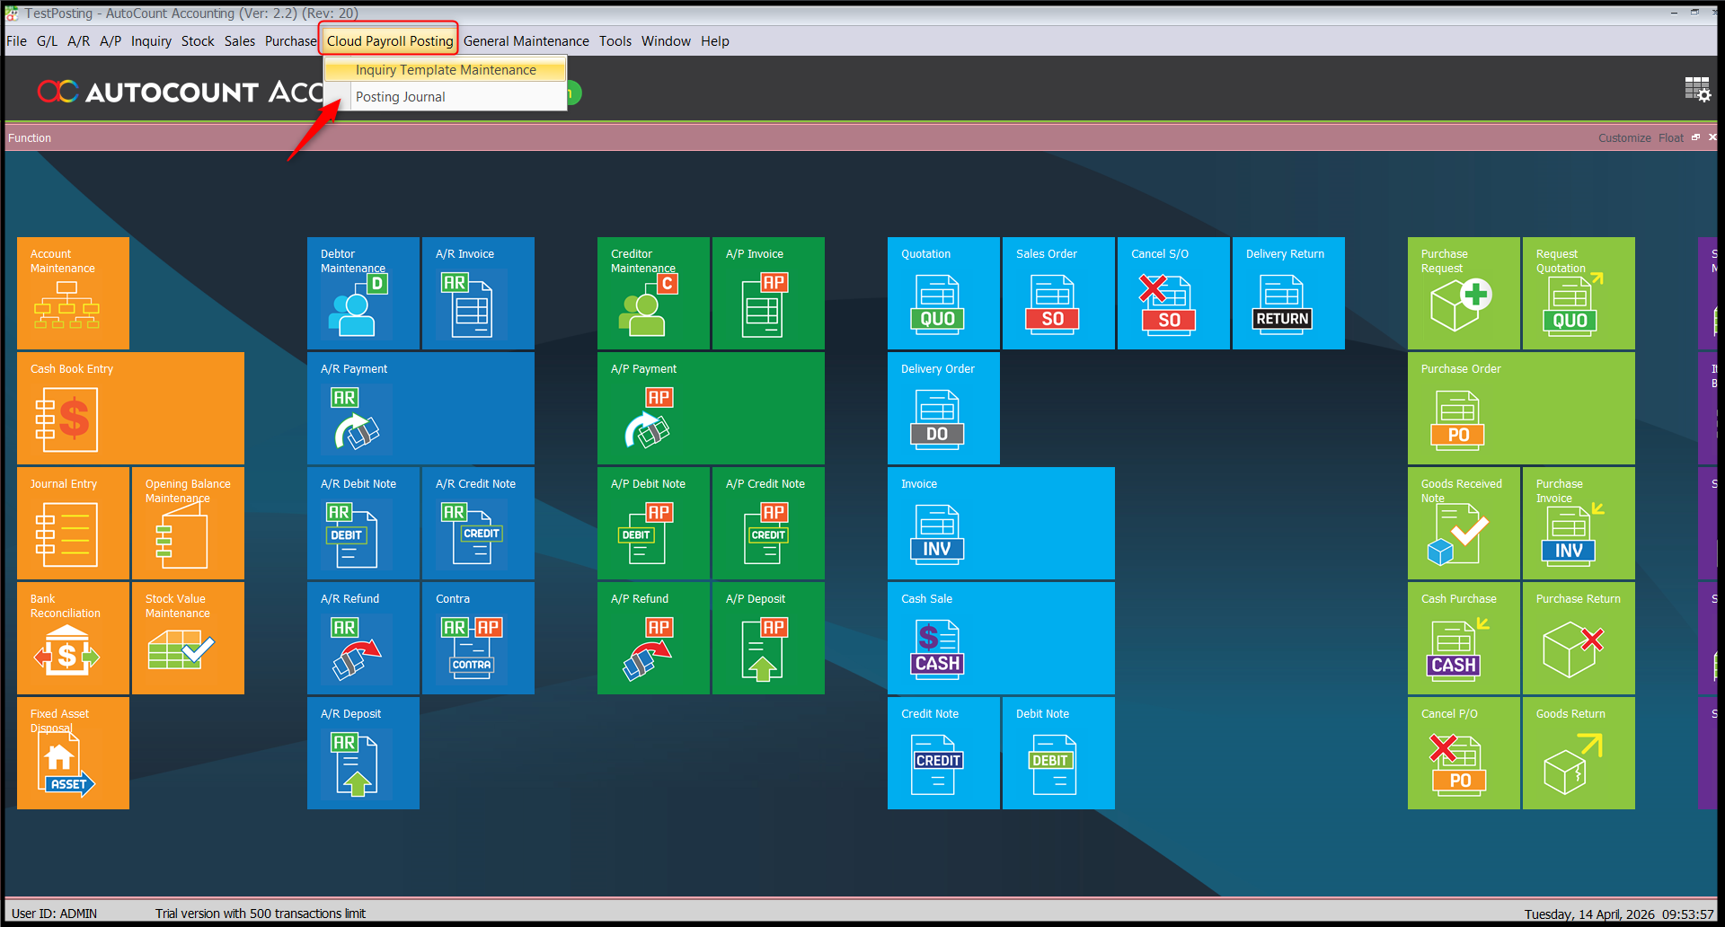Open A/P Credit Note tile
The image size is (1725, 927).
point(768,523)
